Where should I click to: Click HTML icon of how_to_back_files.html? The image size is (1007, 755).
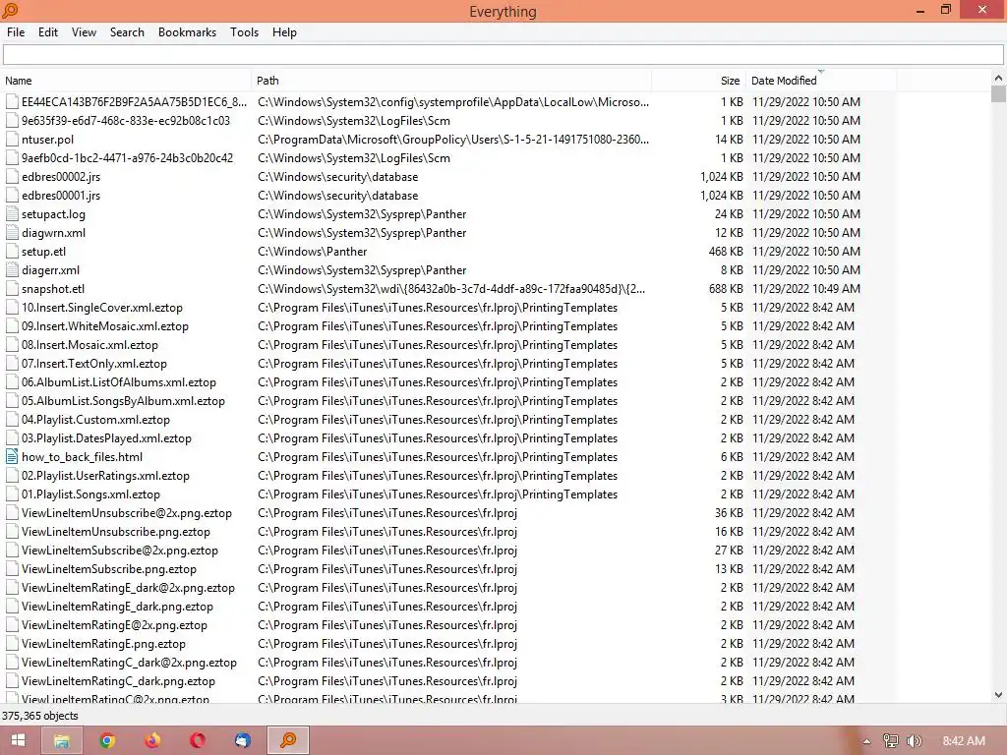click(12, 457)
